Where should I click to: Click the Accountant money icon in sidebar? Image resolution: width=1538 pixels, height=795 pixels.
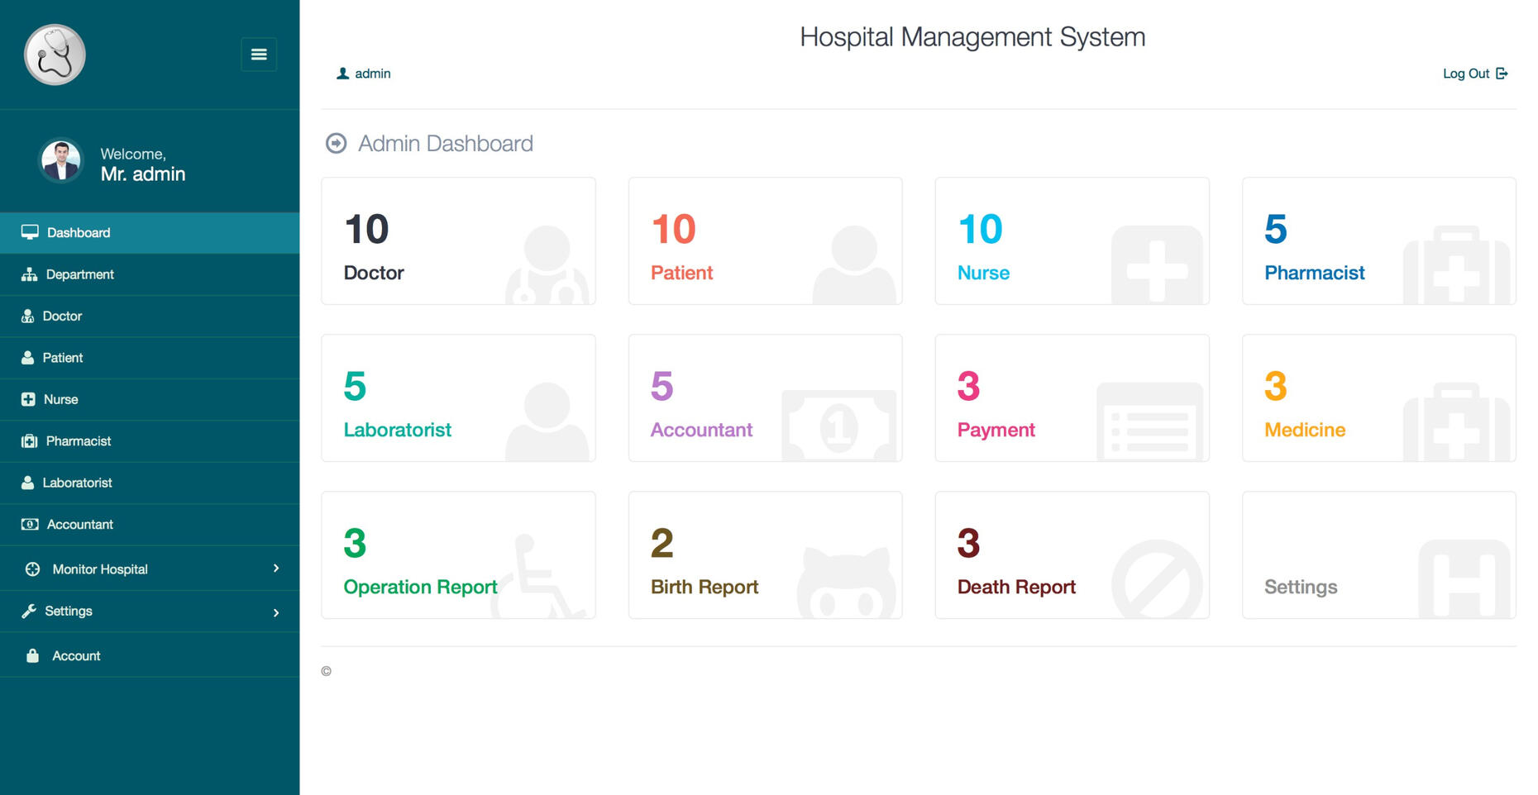30,525
